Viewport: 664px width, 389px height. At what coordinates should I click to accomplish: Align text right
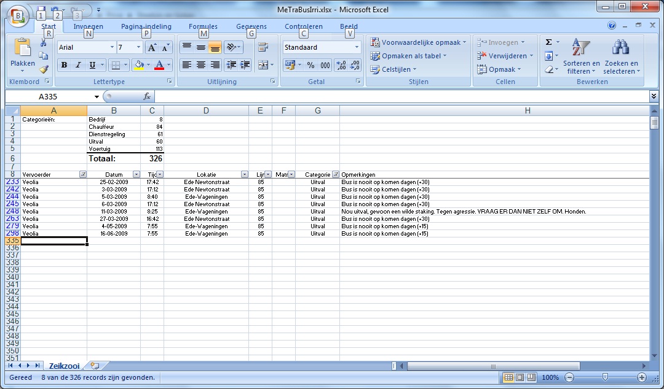coord(215,64)
